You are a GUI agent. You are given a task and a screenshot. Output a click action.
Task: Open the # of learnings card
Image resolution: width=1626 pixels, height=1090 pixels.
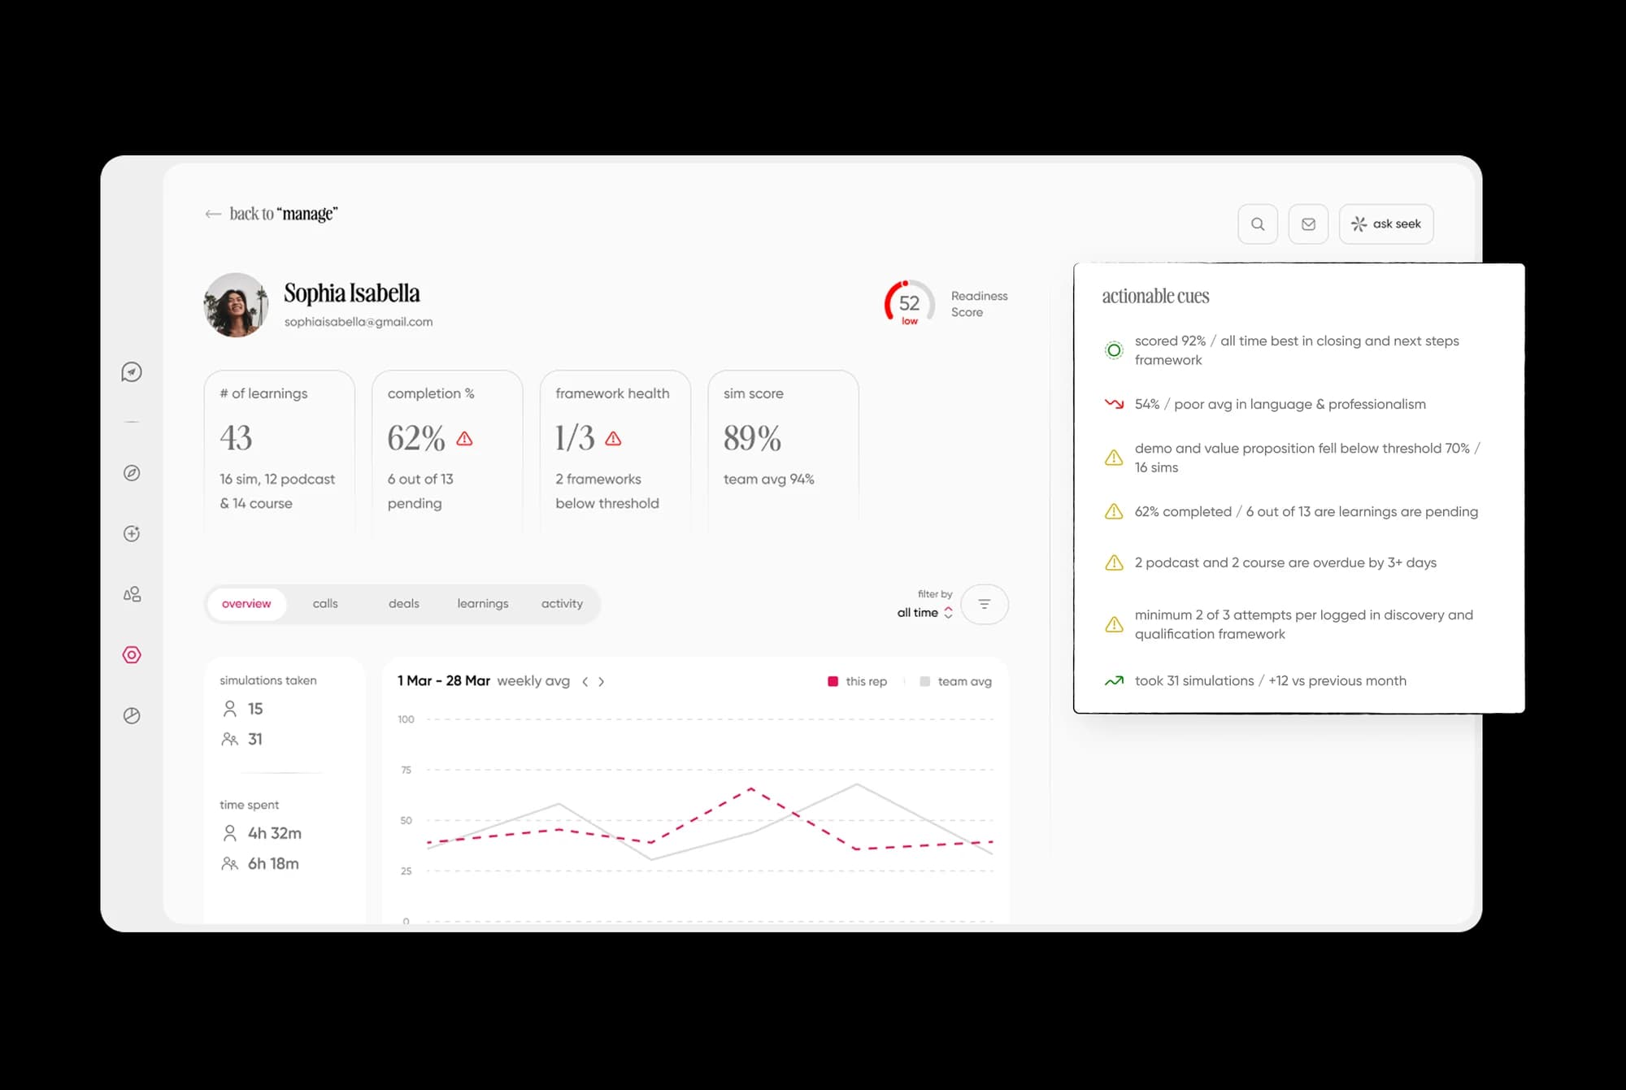click(x=280, y=451)
